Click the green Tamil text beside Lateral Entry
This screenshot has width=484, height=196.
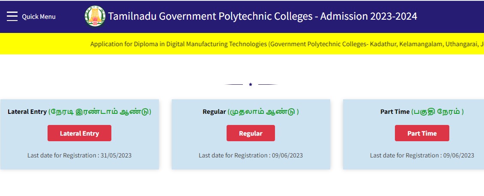(x=100, y=112)
